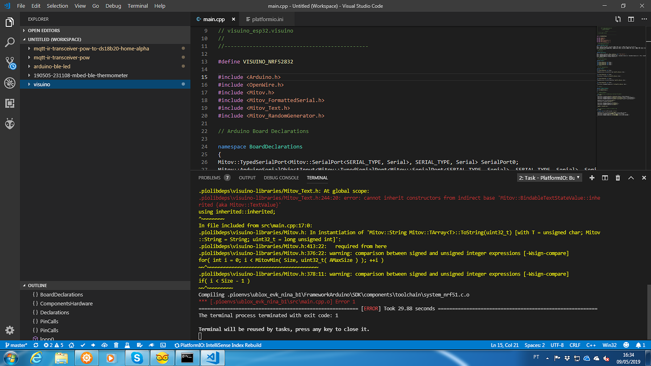Open the Manage gear menu
This screenshot has height=366, width=651.
tap(9, 330)
